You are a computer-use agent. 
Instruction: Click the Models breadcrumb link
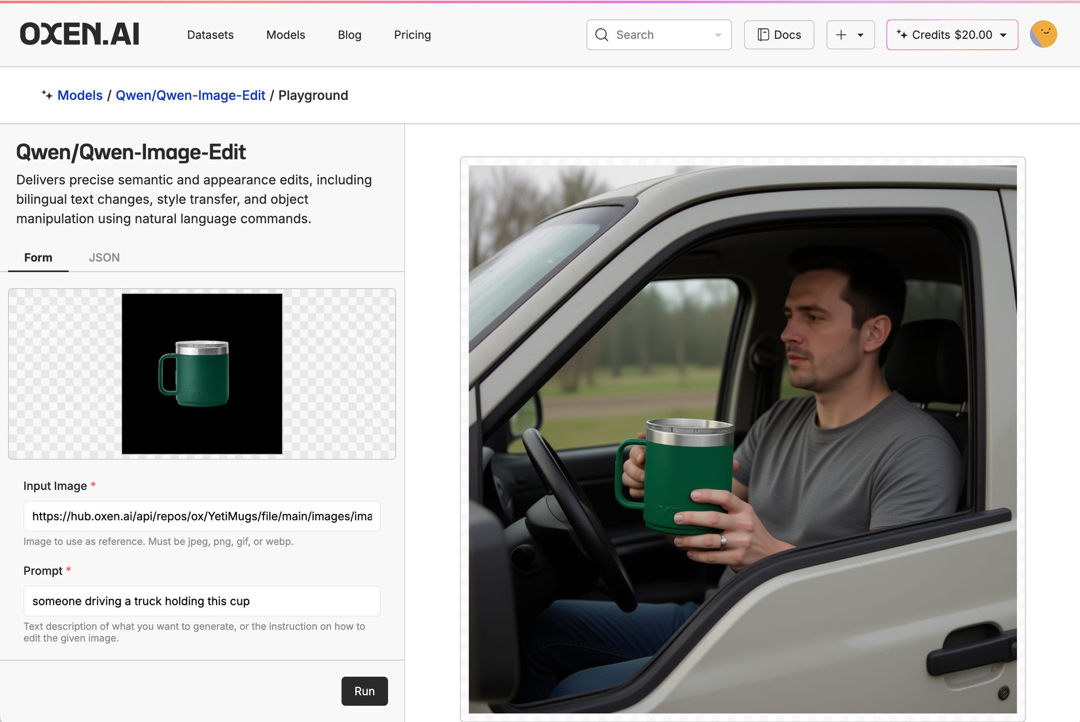pyautogui.click(x=80, y=96)
